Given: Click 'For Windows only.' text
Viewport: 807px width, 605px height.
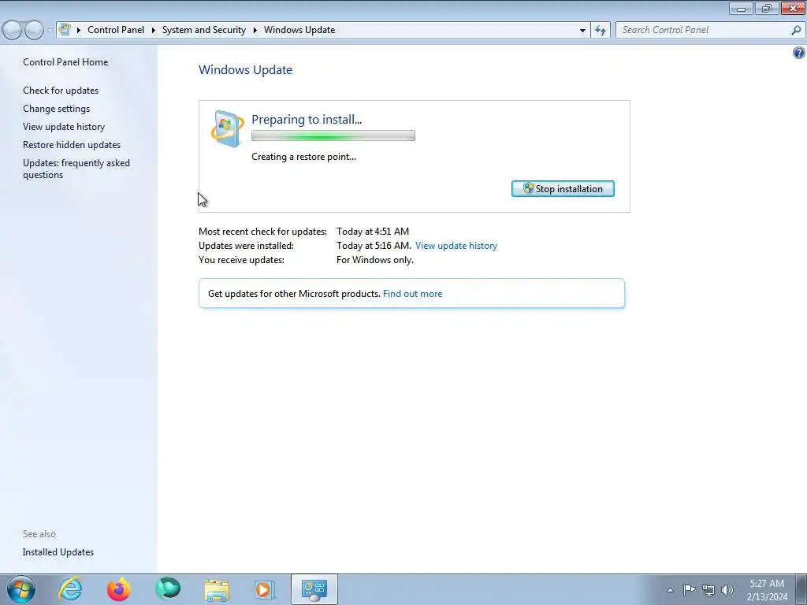Looking at the screenshot, I should click(x=375, y=260).
